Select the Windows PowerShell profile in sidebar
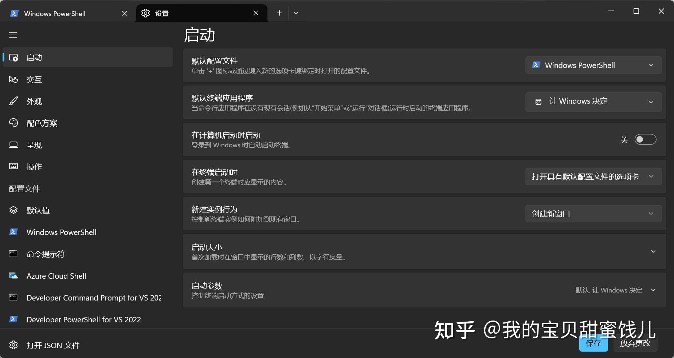 click(x=61, y=232)
